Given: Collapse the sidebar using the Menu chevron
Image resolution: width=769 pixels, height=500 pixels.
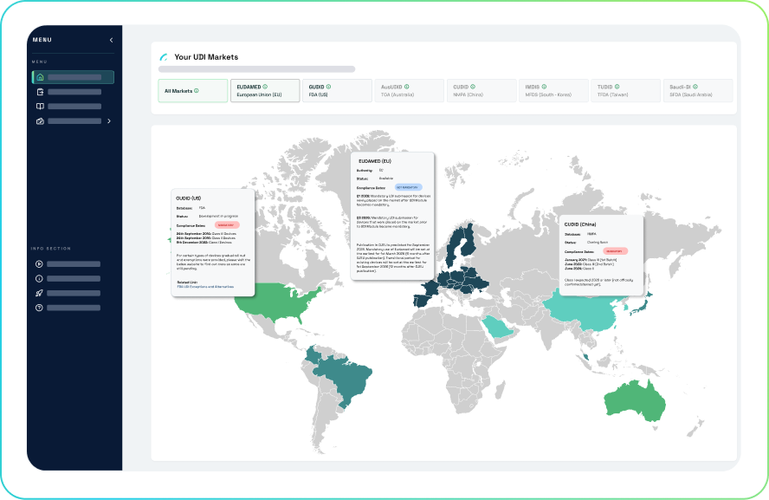Looking at the screenshot, I should click(111, 40).
